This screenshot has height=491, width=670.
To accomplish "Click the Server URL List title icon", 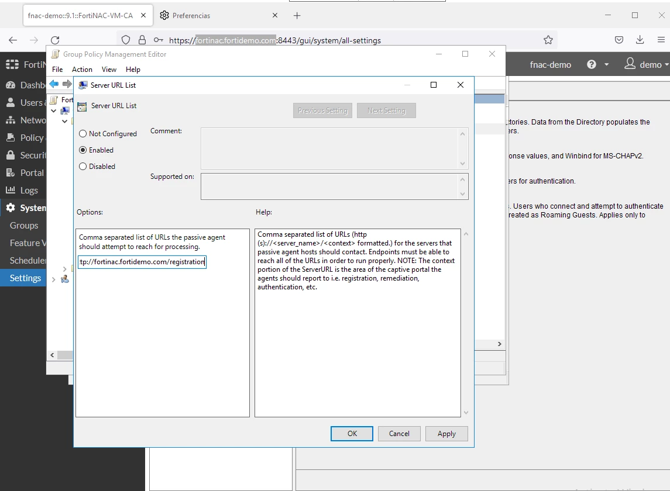I will pyautogui.click(x=83, y=85).
